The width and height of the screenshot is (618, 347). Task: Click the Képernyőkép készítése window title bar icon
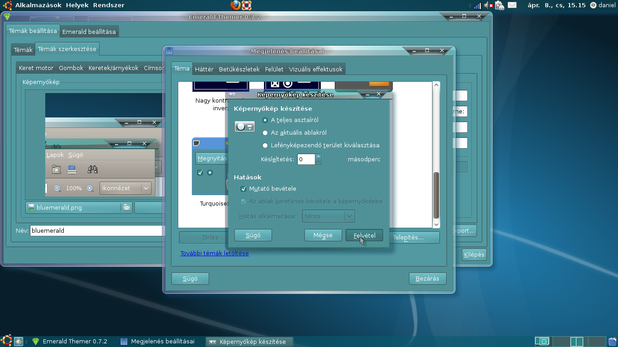(232, 94)
